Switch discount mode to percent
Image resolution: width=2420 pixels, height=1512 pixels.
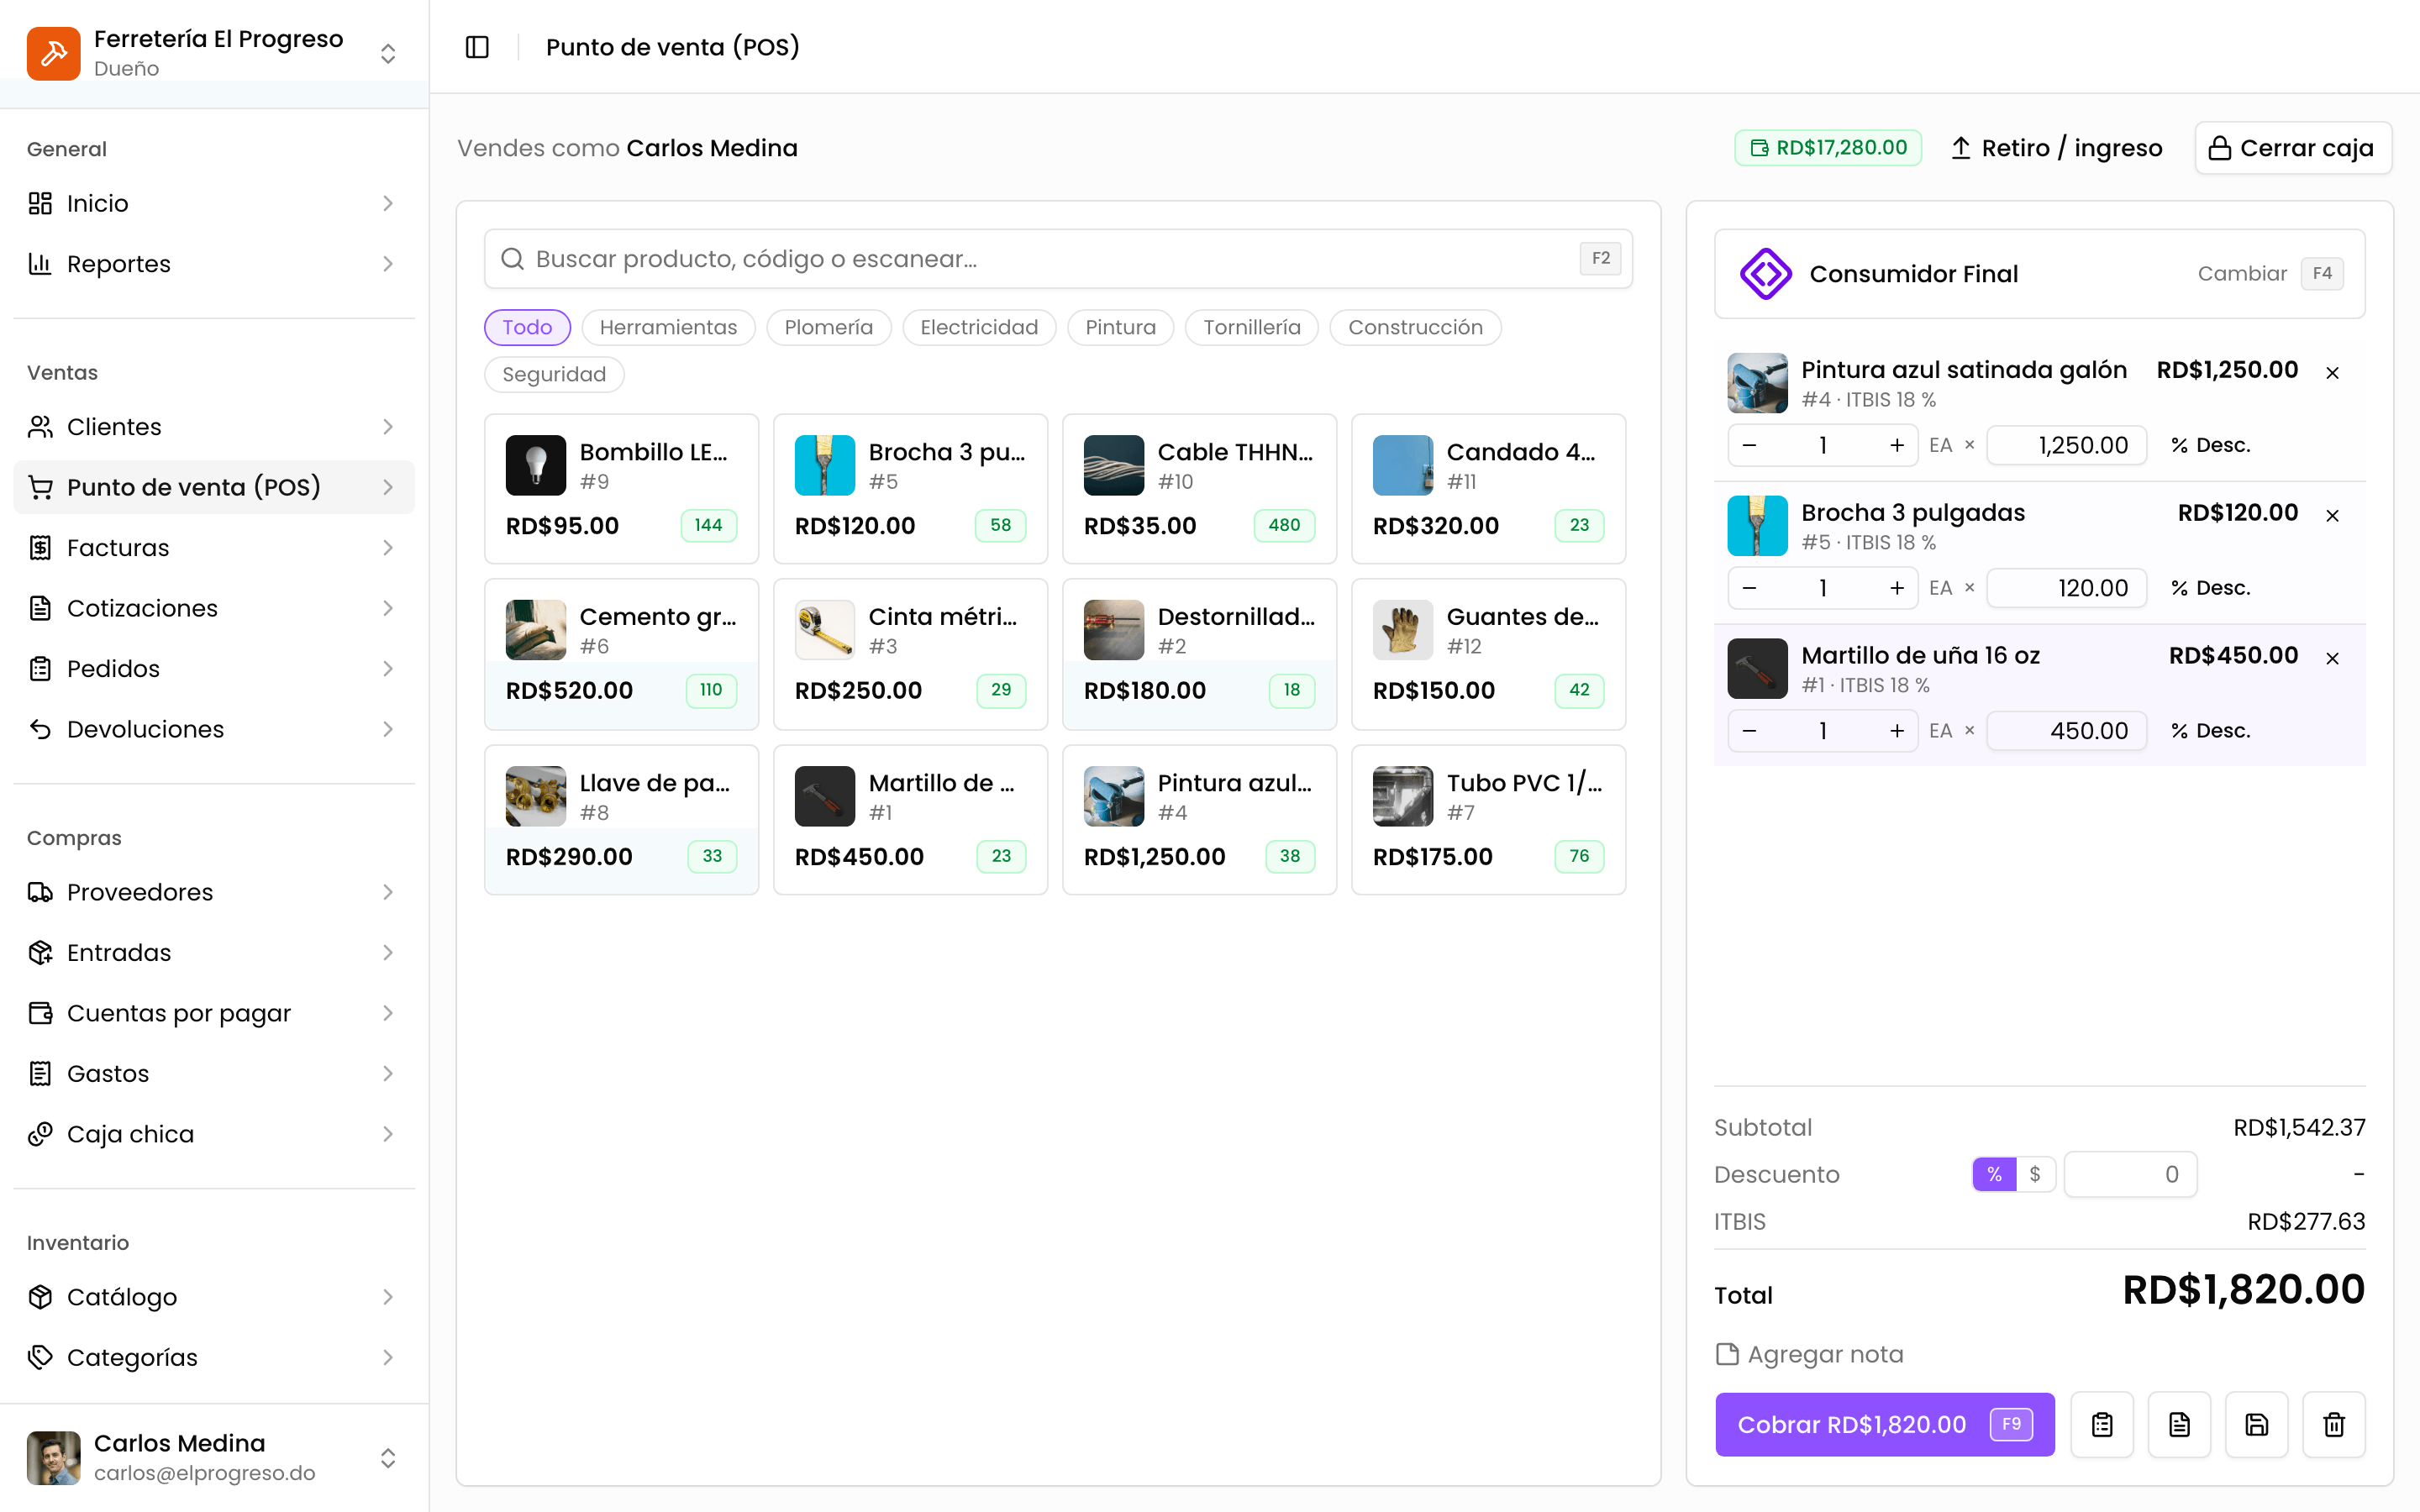tap(1994, 1174)
